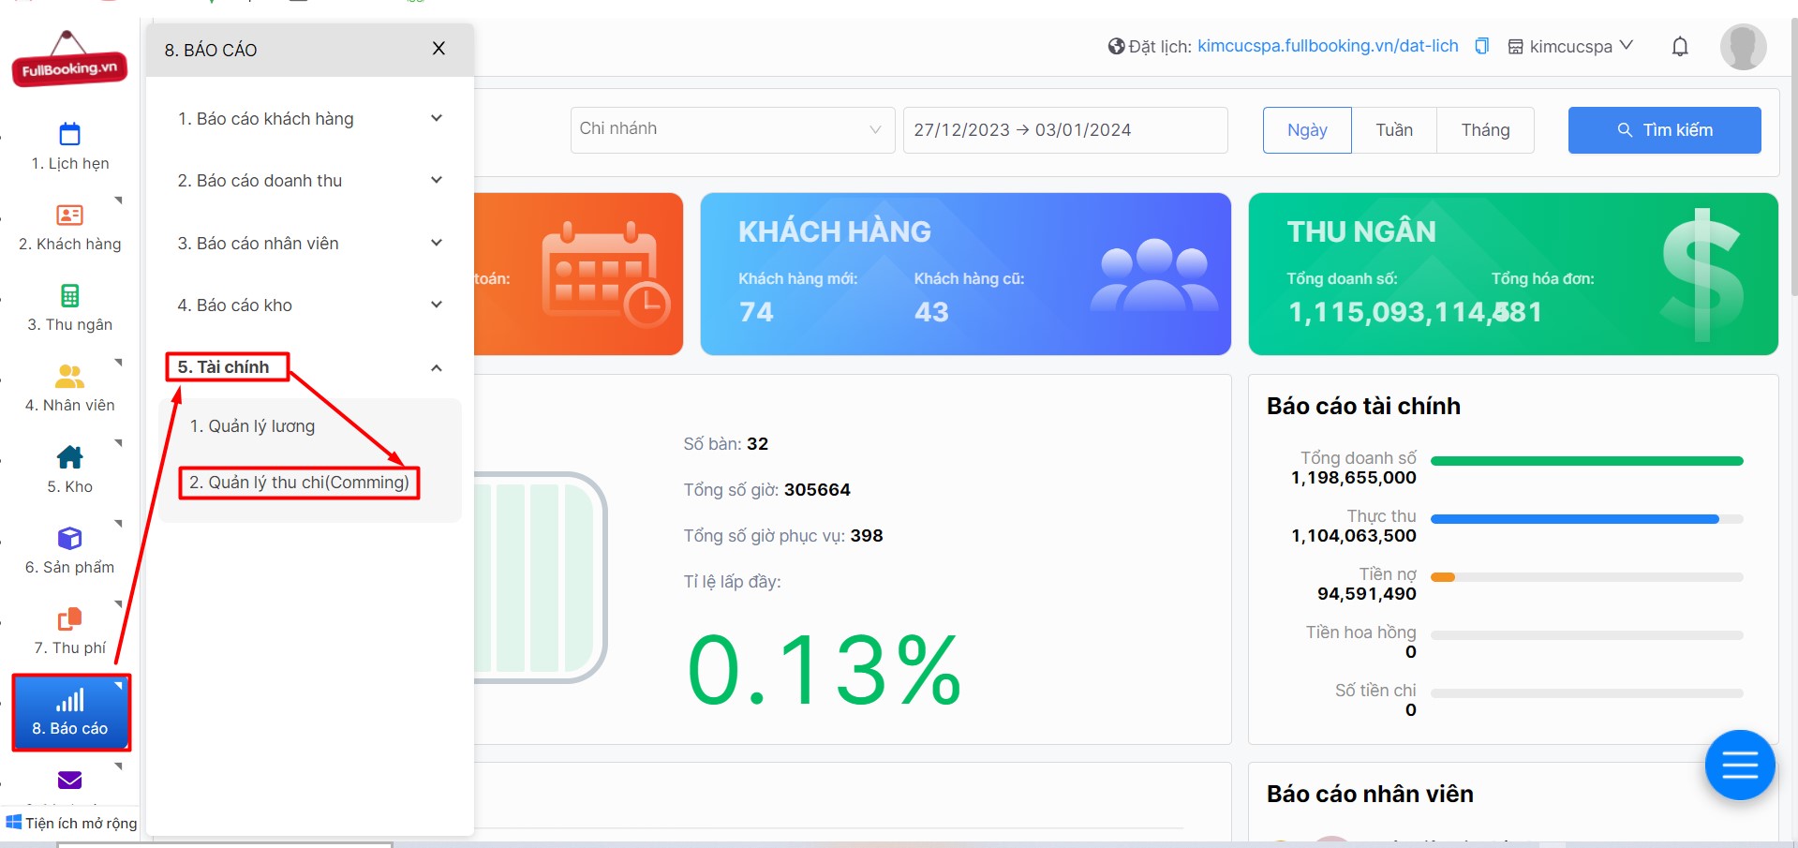Copy the booking link with copy icon
Screen dimensions: 1798x848
pos(1481,46)
